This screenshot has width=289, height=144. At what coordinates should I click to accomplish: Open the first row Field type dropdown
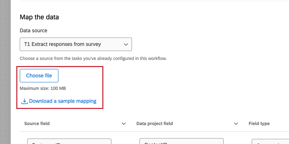click(270, 142)
